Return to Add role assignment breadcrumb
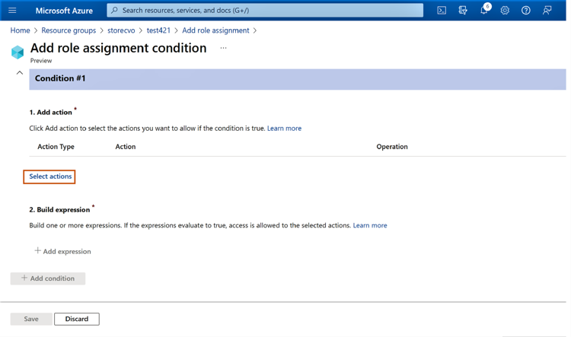571x337 pixels. coord(215,30)
